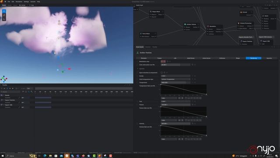The width and height of the screenshot is (280, 158).
Task: Toggle the Inject velocities & components checkbox
Action: click(x=161, y=73)
